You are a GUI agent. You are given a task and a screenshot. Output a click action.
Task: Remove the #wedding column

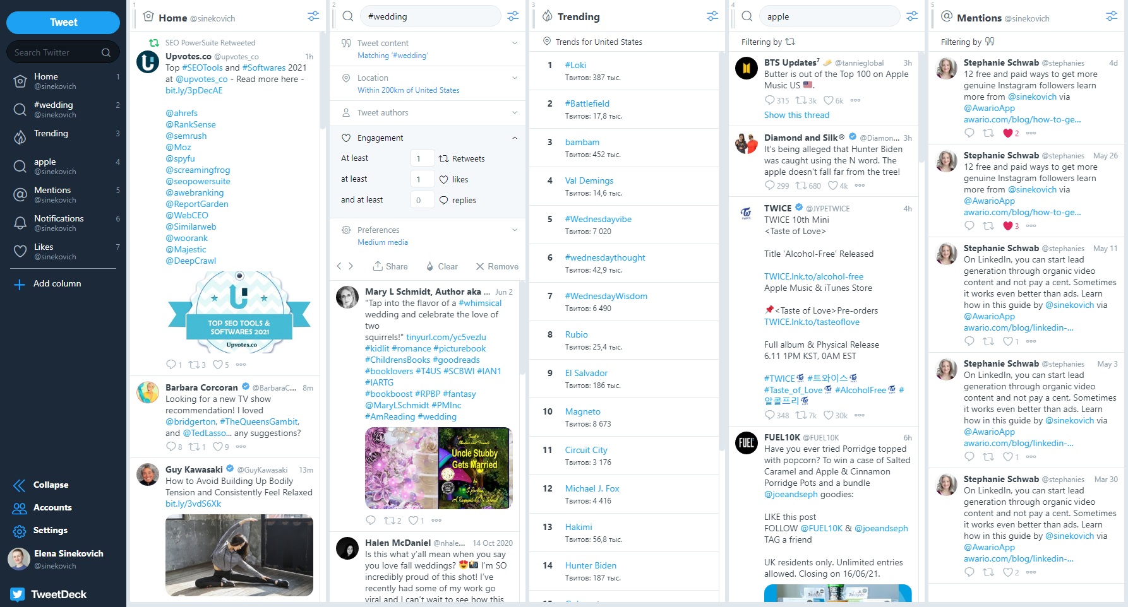(x=497, y=266)
